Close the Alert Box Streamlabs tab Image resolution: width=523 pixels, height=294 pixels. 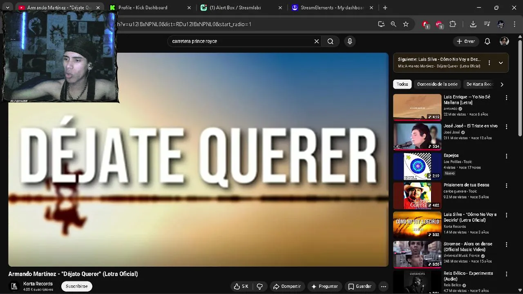pyautogui.click(x=280, y=7)
